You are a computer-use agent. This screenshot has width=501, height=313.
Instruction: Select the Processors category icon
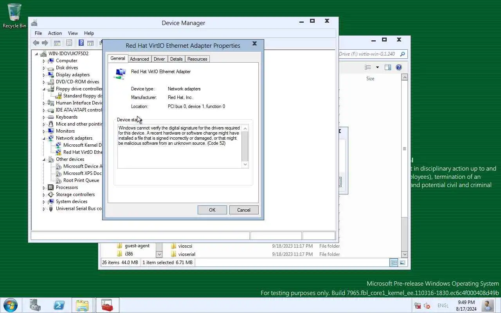[50, 187]
